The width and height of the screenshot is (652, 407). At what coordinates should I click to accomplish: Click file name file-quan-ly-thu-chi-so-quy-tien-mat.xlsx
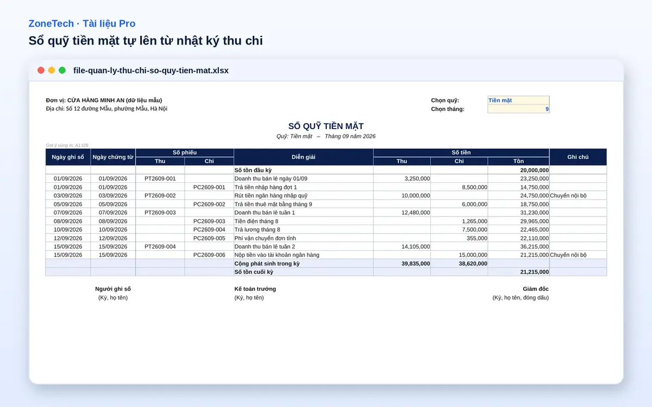pos(151,71)
